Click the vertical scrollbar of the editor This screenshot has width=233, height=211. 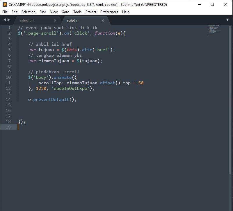[x=230, y=99]
